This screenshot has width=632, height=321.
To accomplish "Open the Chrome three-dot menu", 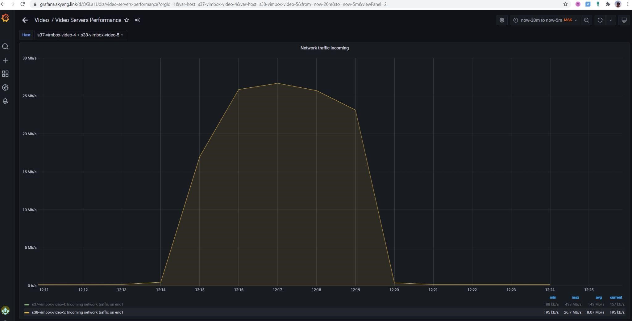I will (628, 4).
